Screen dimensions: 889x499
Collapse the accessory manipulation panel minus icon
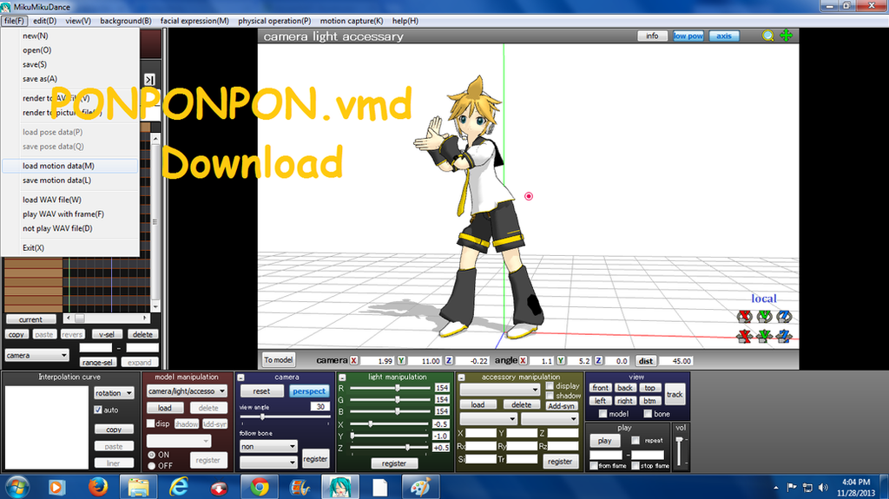click(x=461, y=378)
